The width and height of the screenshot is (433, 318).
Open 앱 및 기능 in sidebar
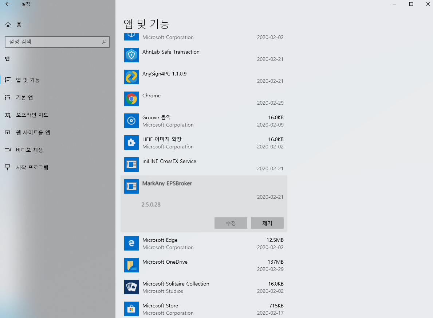(58, 79)
